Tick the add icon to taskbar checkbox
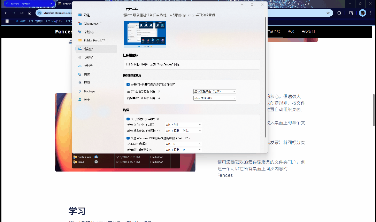 click(128, 64)
